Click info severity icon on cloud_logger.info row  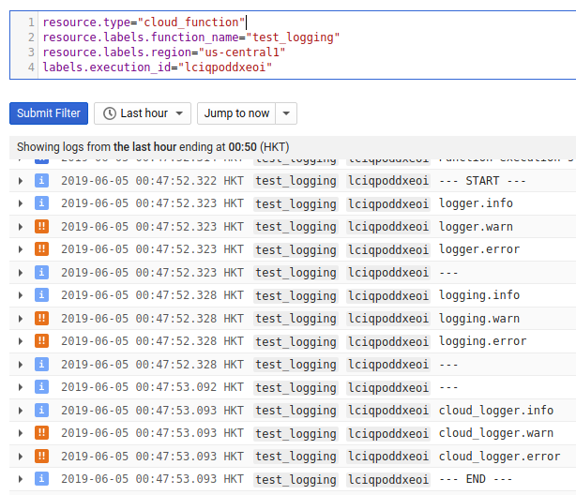click(41, 411)
